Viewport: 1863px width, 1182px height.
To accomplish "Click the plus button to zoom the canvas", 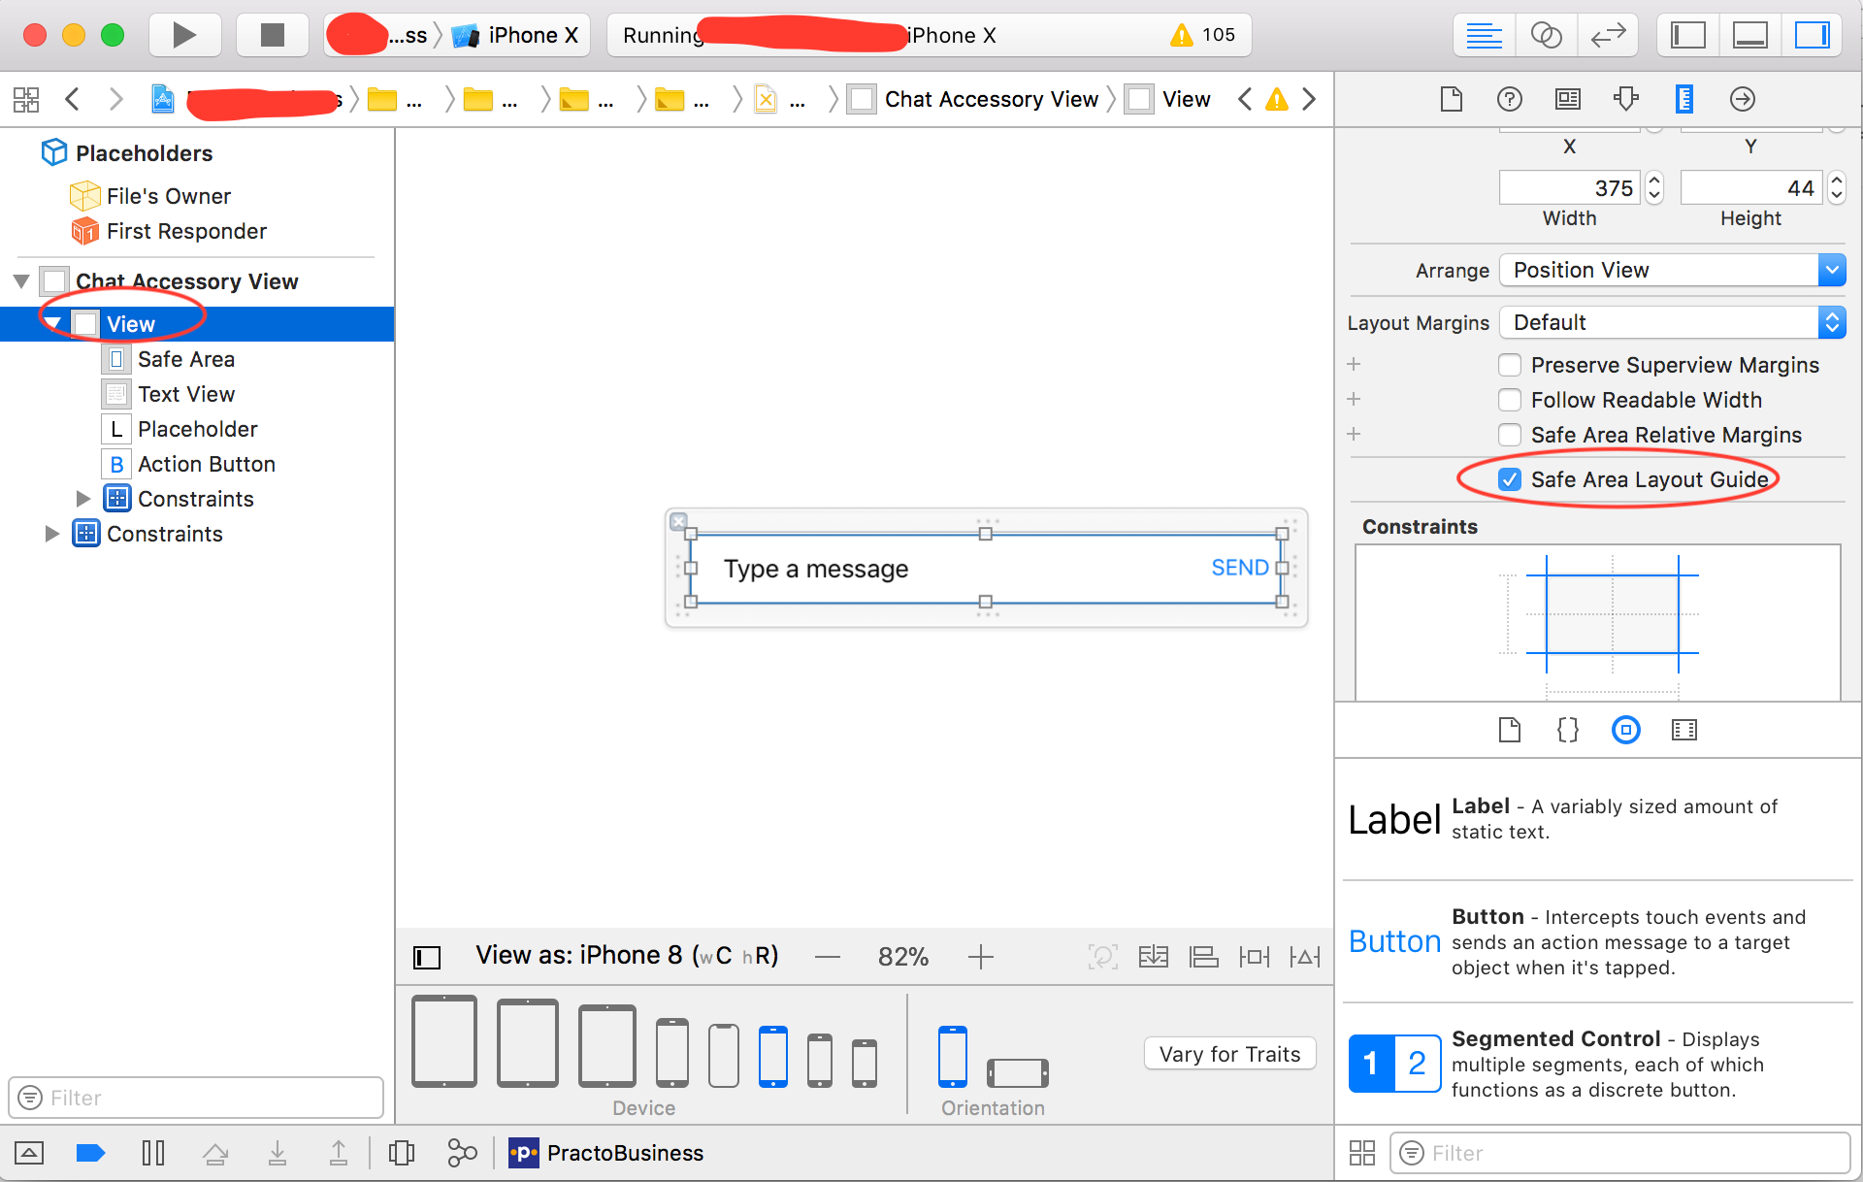I will tap(981, 956).
